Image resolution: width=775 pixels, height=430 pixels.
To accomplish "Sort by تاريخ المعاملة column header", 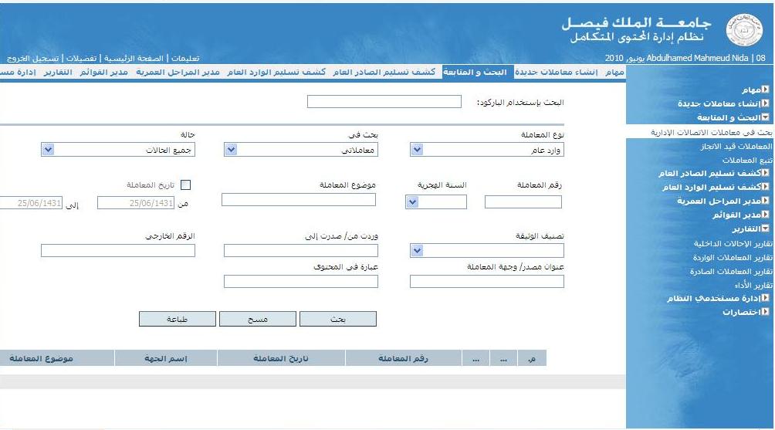I will point(281,358).
